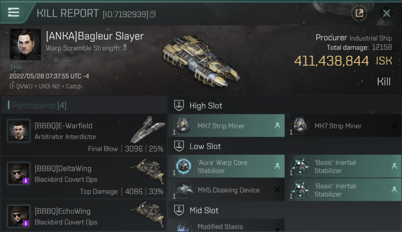Select the 'Aura' Warp Core Stabilizer item
This screenshot has width=402, height=232.
coord(226,166)
